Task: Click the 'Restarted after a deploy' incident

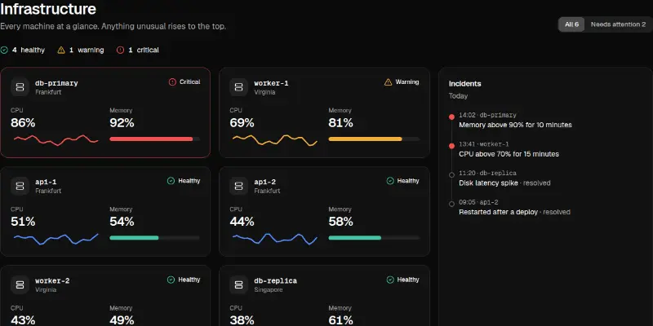Action: (x=498, y=212)
